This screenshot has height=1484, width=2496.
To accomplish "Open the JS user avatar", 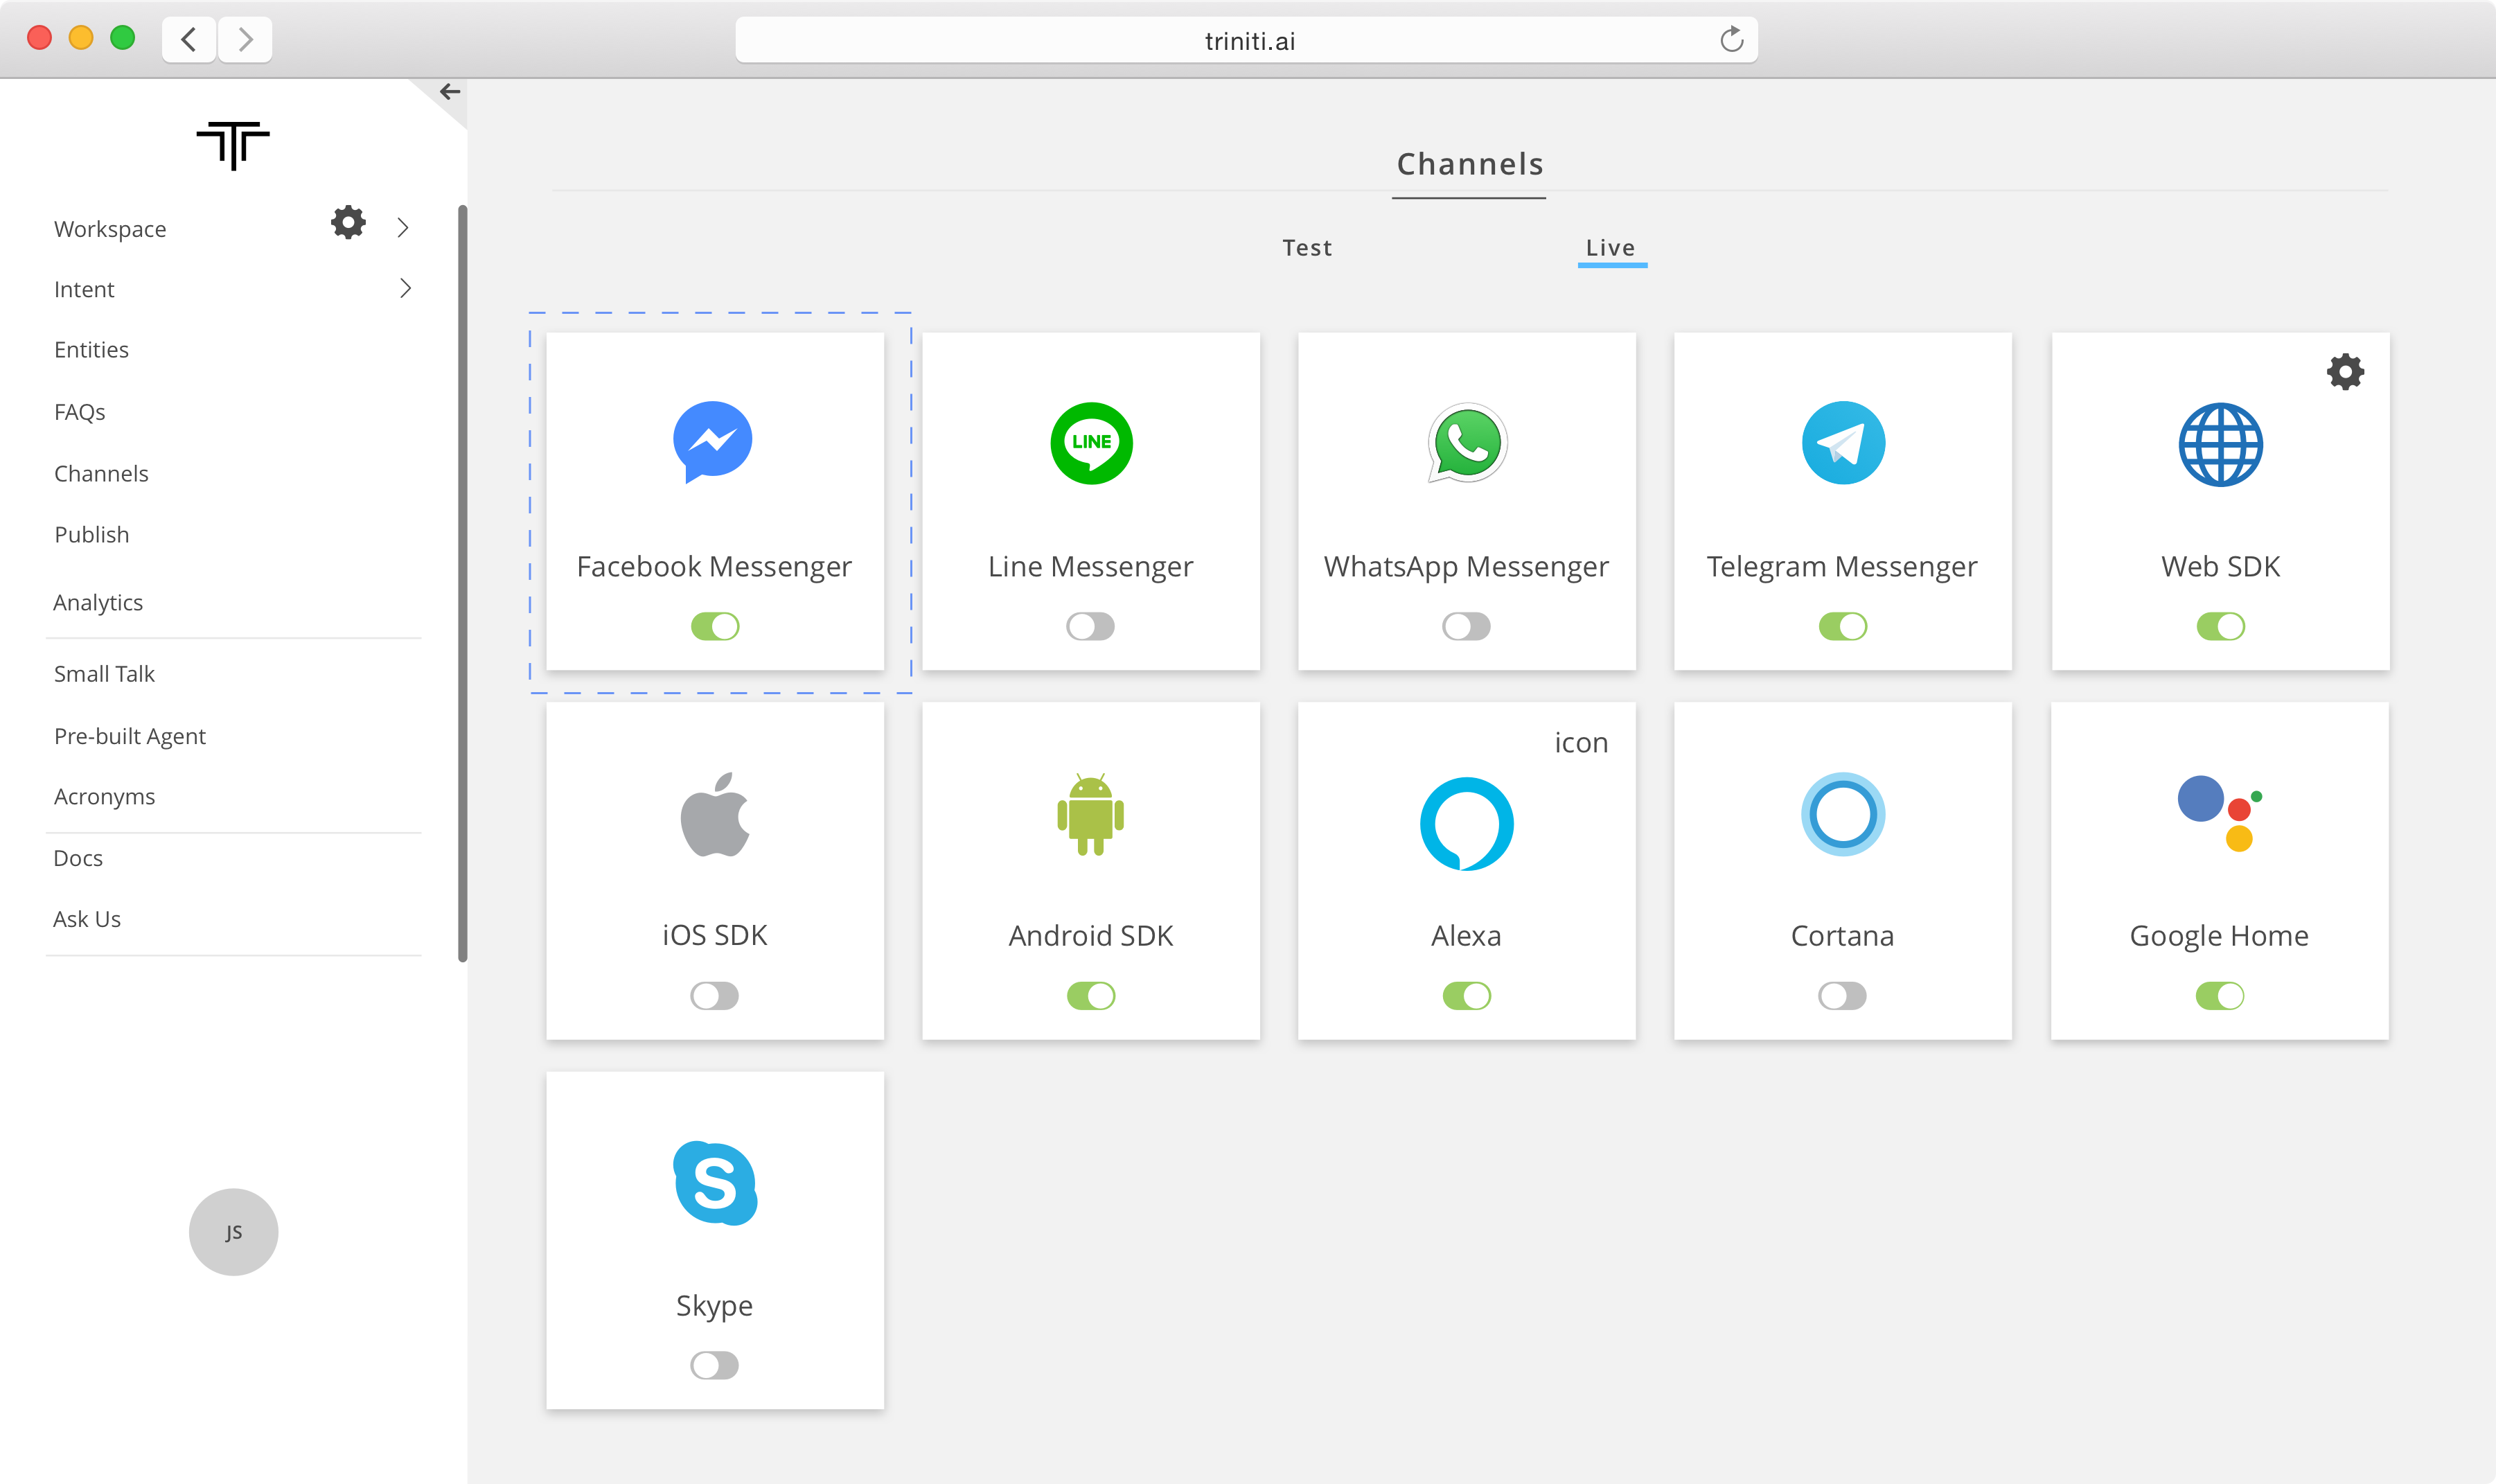I will pyautogui.click(x=233, y=1232).
